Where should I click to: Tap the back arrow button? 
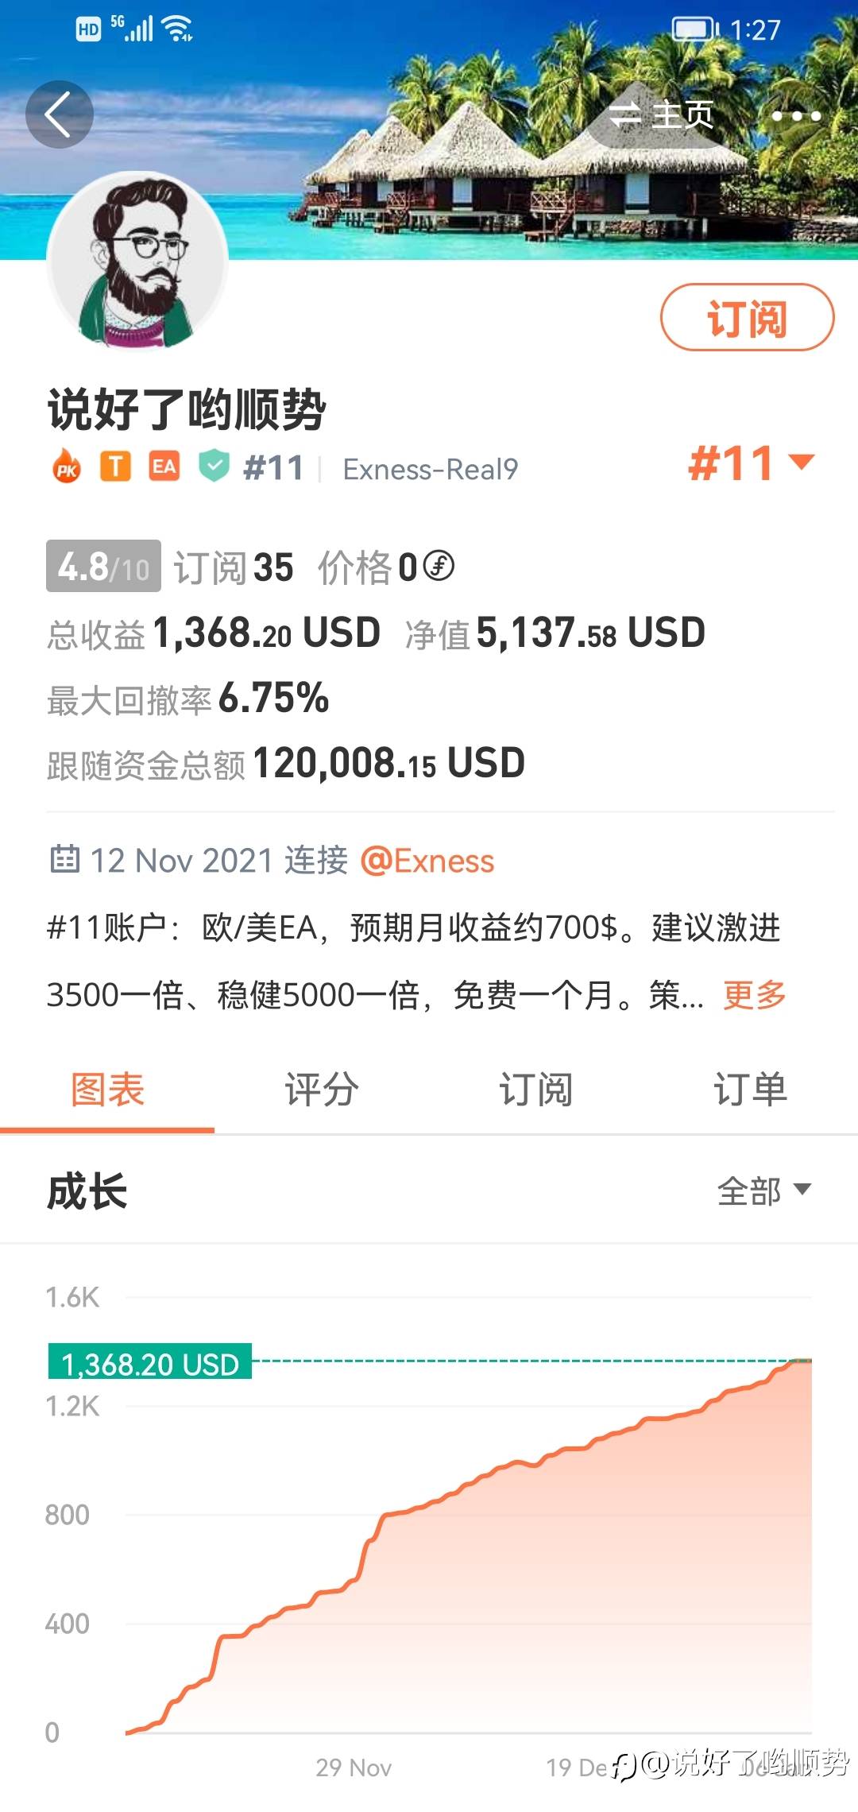coord(59,114)
